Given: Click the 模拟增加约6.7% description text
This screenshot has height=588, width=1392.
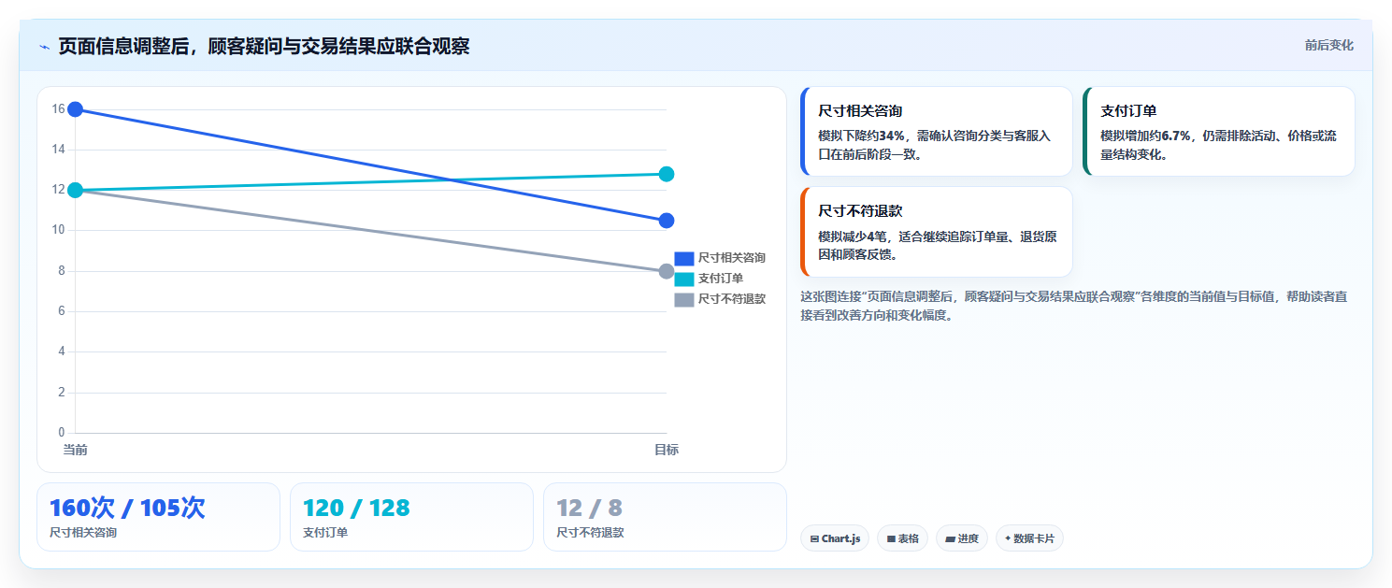Looking at the screenshot, I should (1218, 145).
